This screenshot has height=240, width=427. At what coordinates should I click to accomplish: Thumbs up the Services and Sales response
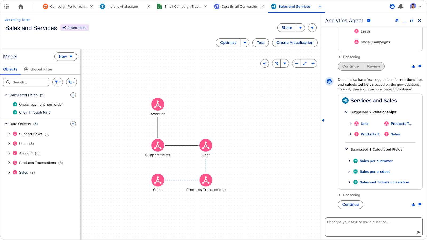pyautogui.click(x=413, y=205)
